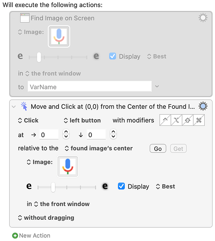Uncheck Display in Find Image on Screen action
Screen dimensions: 215x241
click(x=112, y=56)
